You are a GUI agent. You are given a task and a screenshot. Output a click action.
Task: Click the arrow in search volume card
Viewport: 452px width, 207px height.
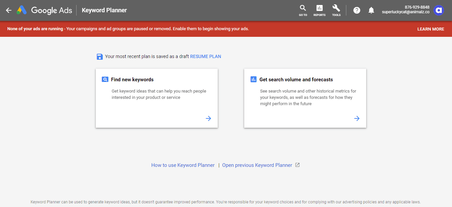pos(357,118)
